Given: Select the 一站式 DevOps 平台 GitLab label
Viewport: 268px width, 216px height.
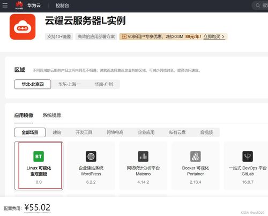Looking at the screenshot, I should pyautogui.click(x=248, y=171).
